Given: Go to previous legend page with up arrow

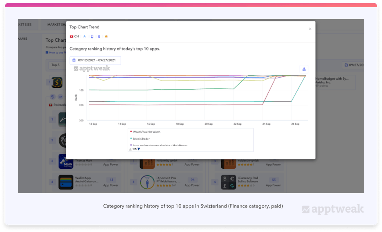Looking at the screenshot, I should (130, 149).
